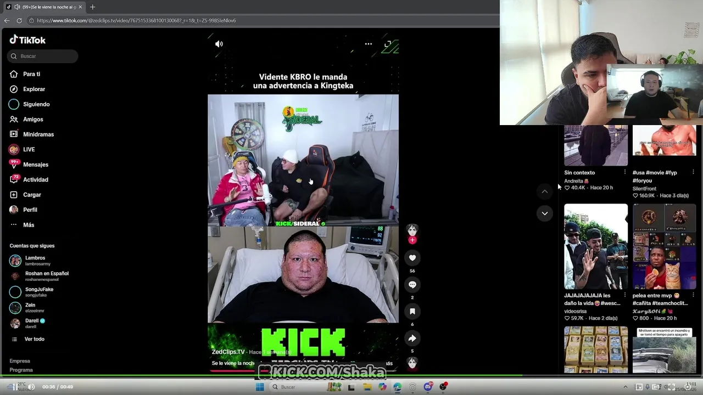Open the Programa footer link
The width and height of the screenshot is (703, 395).
[21, 370]
